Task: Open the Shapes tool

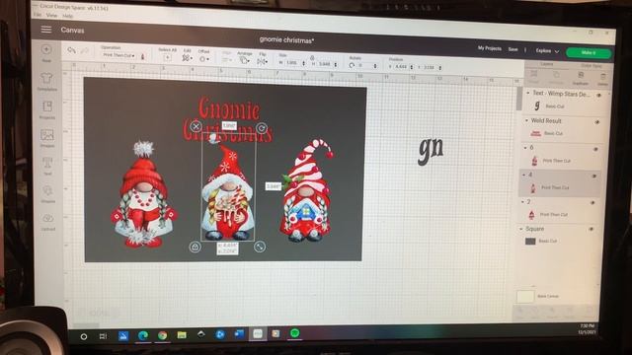Action: 47,193
